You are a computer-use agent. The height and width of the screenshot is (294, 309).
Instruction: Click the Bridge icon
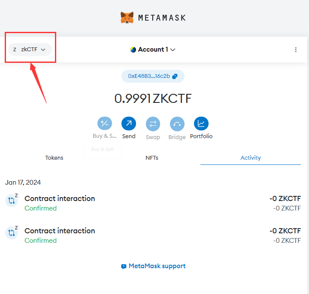point(177,124)
